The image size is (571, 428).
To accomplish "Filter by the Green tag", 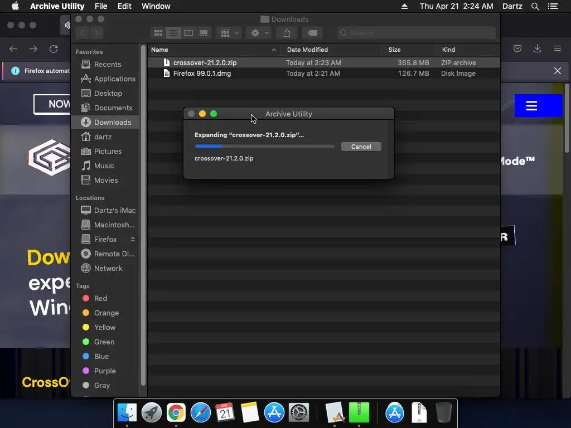I will pyautogui.click(x=105, y=342).
